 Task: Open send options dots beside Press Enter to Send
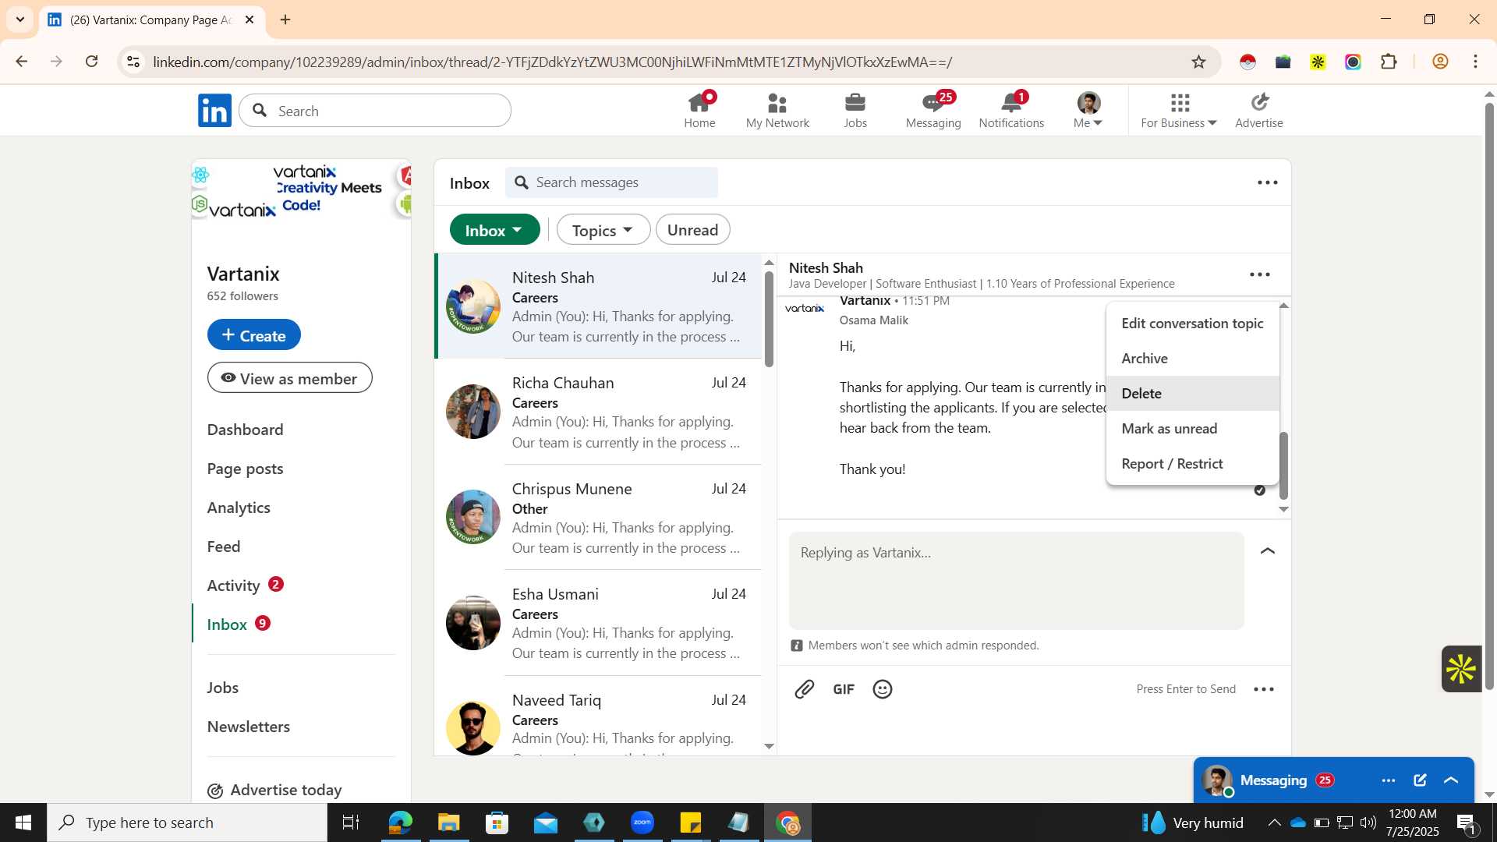pyautogui.click(x=1264, y=689)
